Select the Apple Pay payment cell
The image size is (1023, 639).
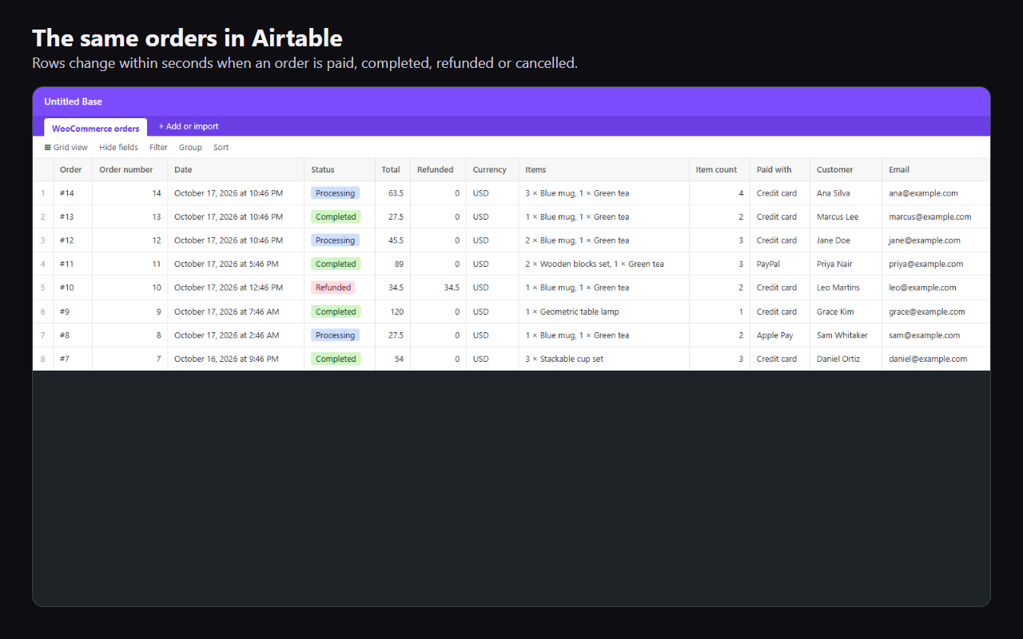(x=780, y=335)
